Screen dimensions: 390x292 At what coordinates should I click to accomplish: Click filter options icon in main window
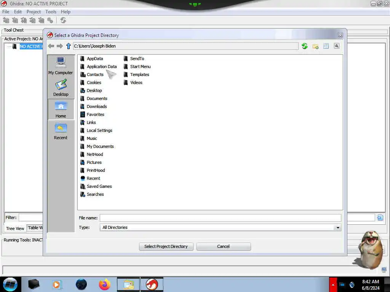point(380,218)
